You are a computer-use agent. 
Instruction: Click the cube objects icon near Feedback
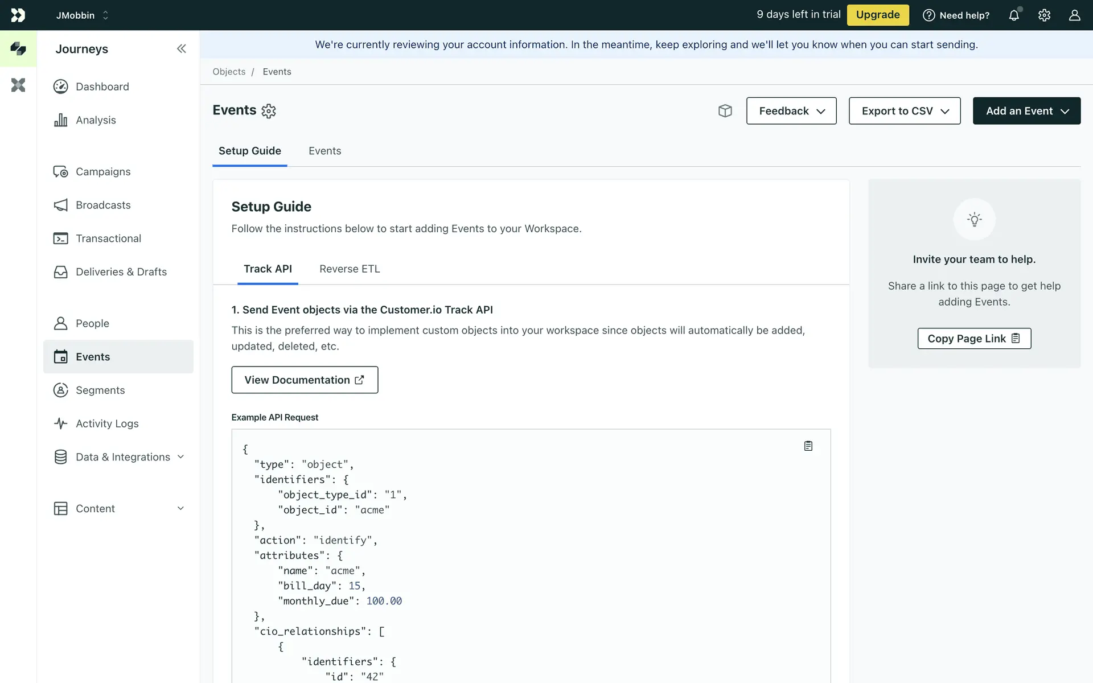pyautogui.click(x=725, y=111)
